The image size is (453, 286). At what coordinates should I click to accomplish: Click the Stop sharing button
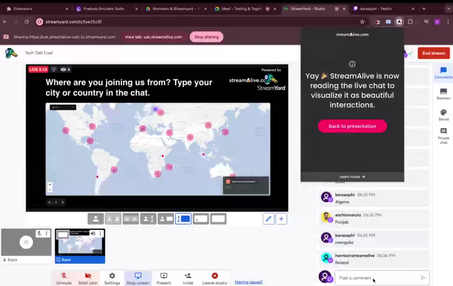pyautogui.click(x=206, y=37)
